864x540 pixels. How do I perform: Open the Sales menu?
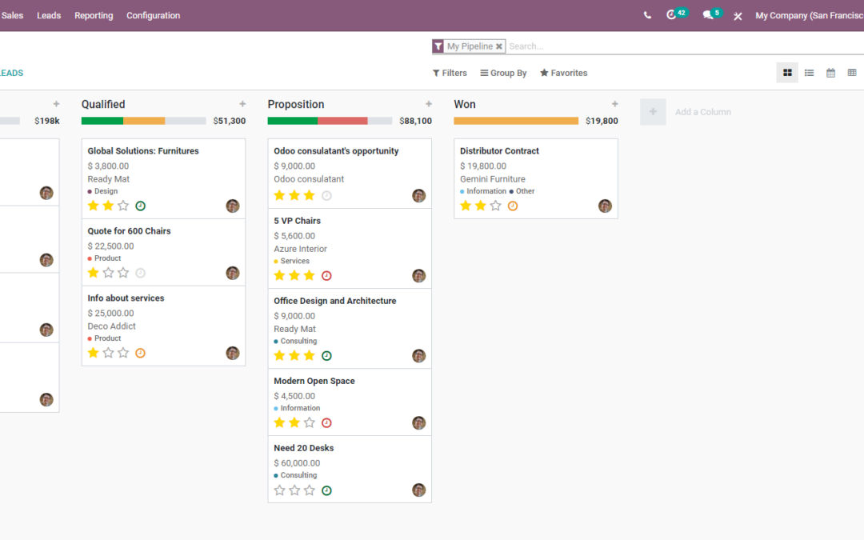12,15
